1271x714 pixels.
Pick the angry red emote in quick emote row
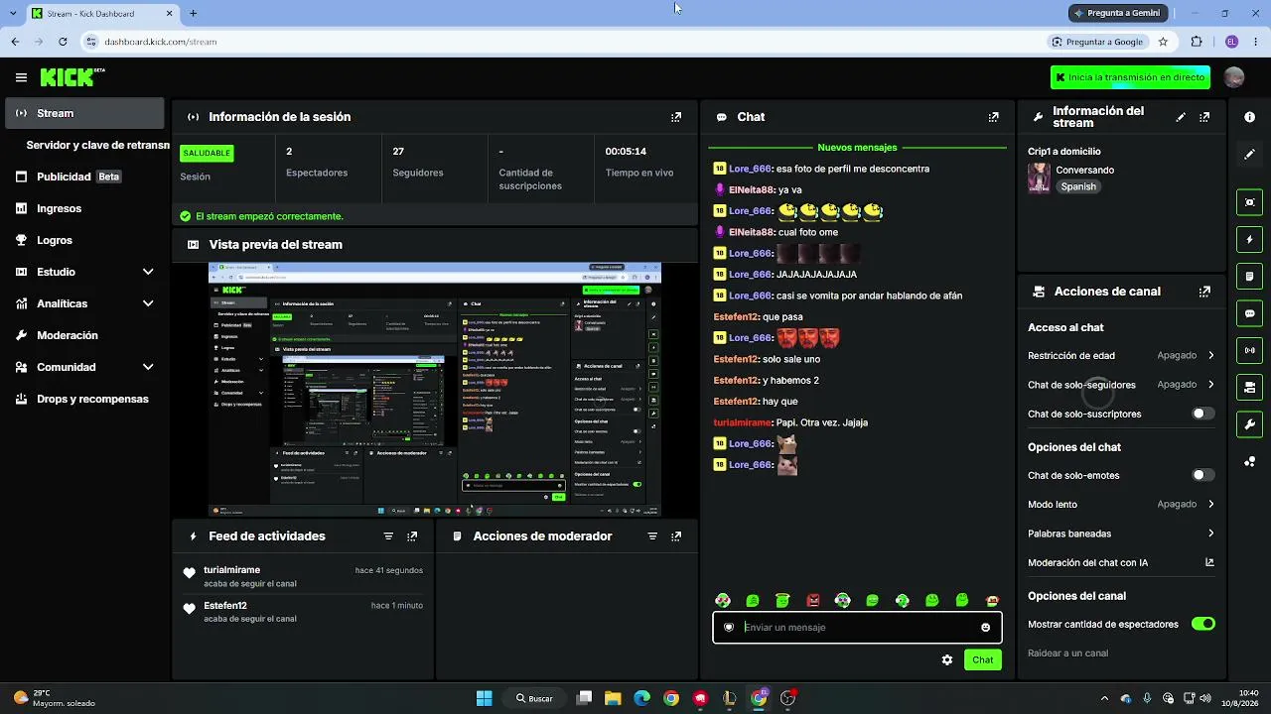[x=813, y=601]
